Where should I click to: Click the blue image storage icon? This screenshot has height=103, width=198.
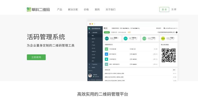(106, 54)
